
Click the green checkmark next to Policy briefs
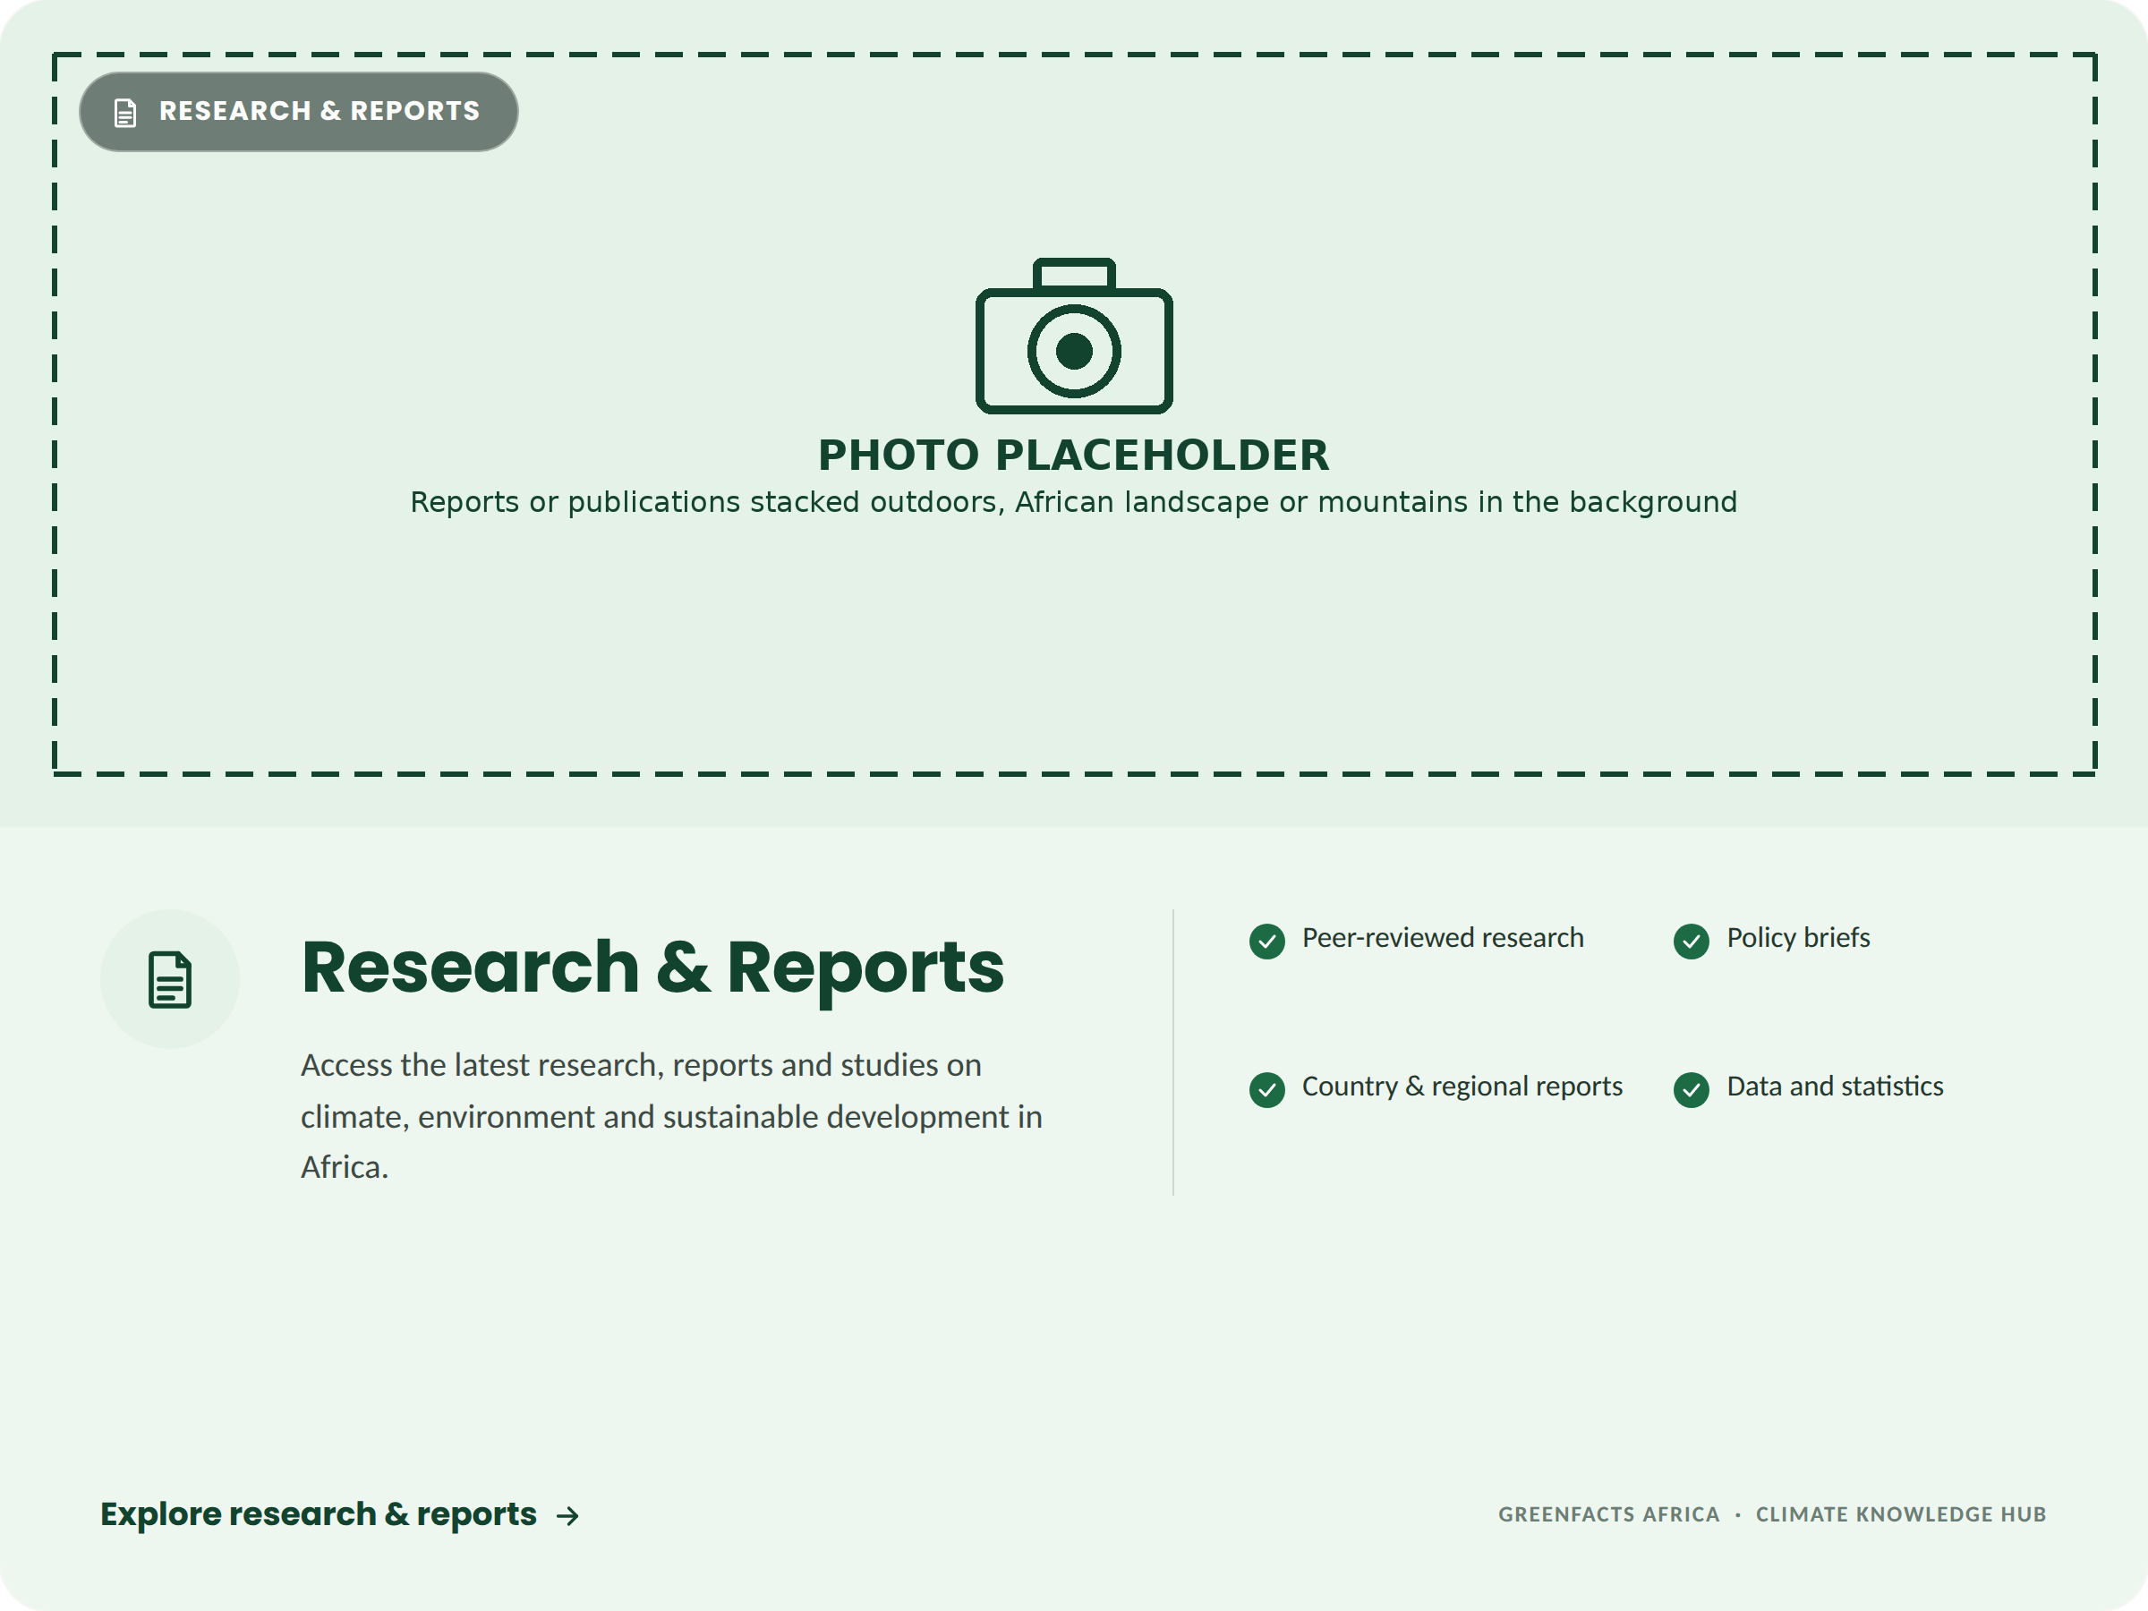(x=1692, y=941)
